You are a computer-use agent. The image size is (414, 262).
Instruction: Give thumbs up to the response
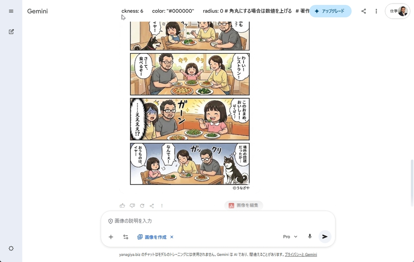[122, 206]
